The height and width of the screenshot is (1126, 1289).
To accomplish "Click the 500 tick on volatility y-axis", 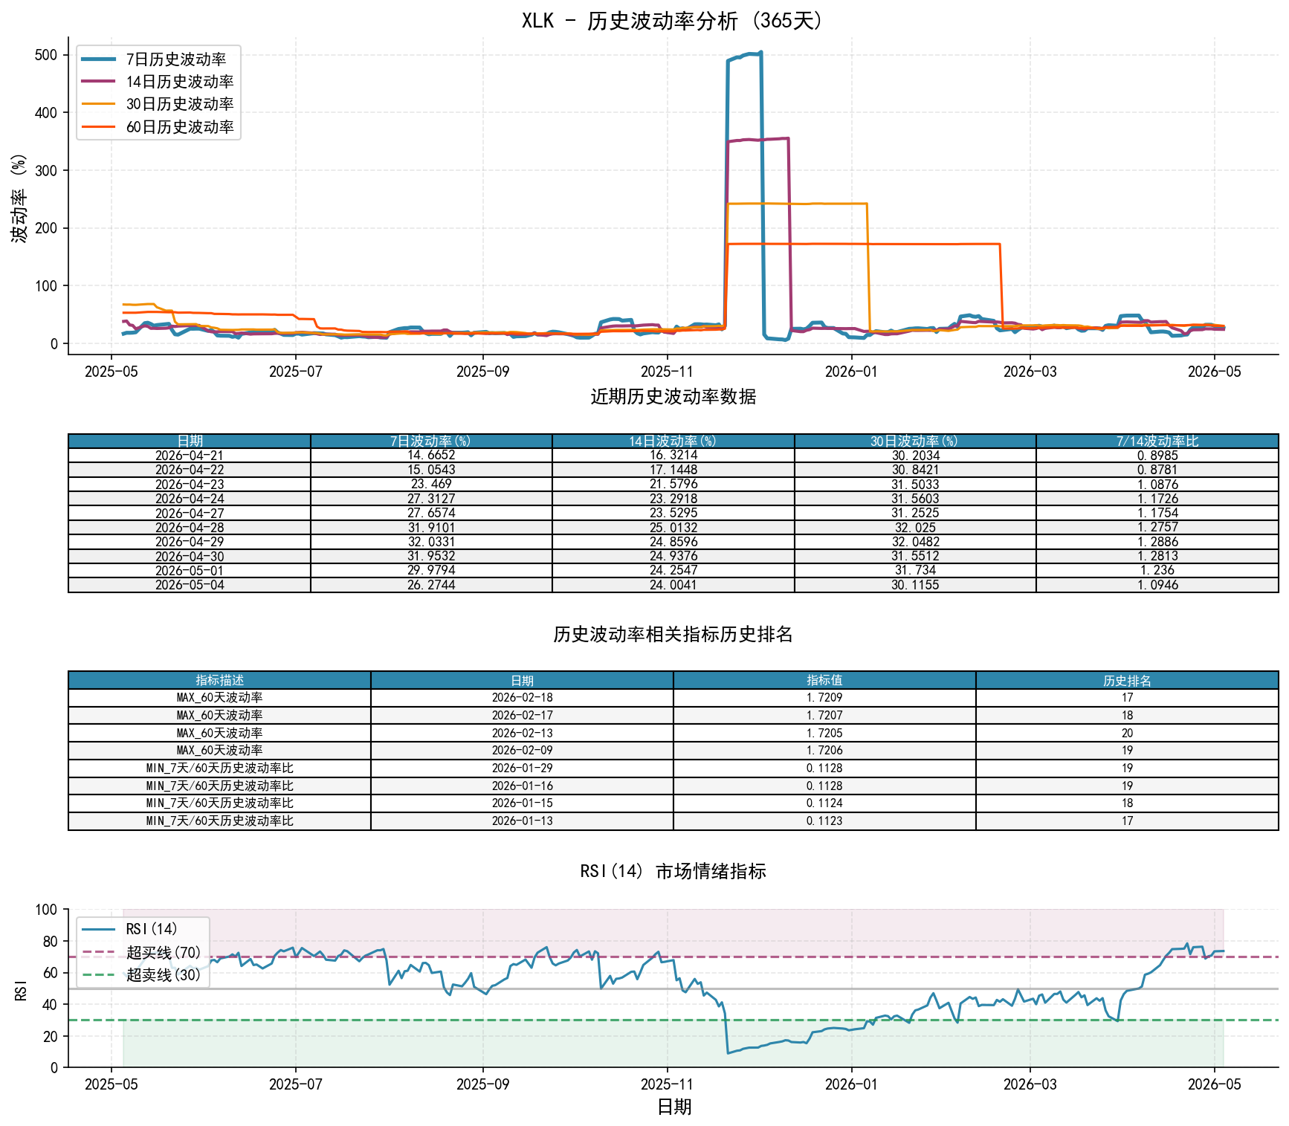I will (46, 55).
